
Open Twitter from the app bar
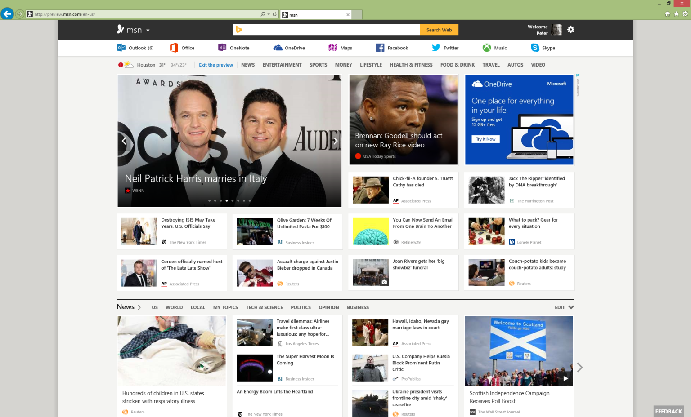click(445, 48)
